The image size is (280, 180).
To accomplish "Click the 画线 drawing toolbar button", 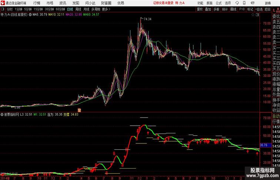I will pyautogui.click(x=233, y=9).
